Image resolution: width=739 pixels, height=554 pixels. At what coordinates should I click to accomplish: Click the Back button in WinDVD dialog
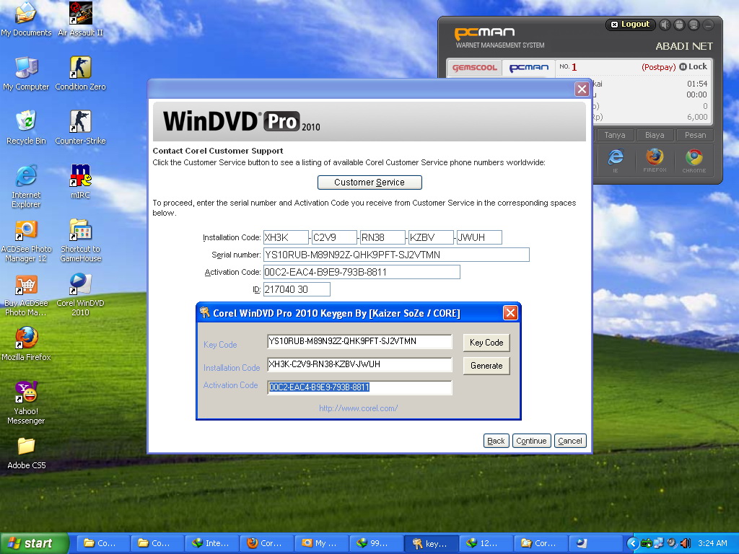coord(496,441)
